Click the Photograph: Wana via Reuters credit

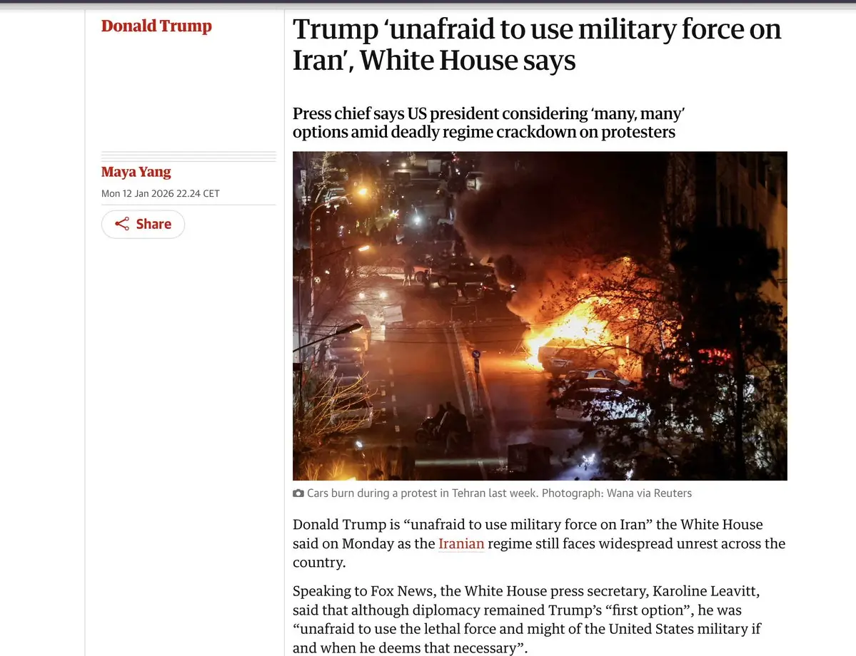pyautogui.click(x=617, y=493)
